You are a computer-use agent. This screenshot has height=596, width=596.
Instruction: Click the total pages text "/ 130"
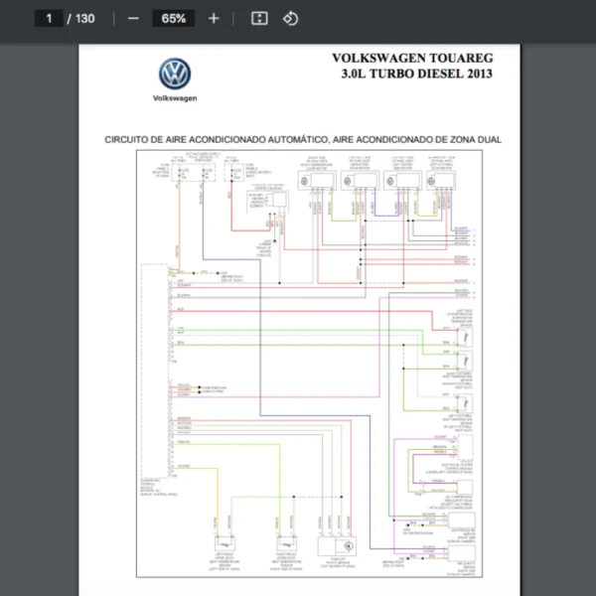(80, 18)
